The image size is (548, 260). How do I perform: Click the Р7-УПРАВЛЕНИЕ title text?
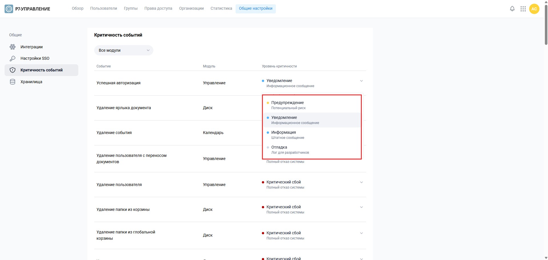(x=33, y=9)
